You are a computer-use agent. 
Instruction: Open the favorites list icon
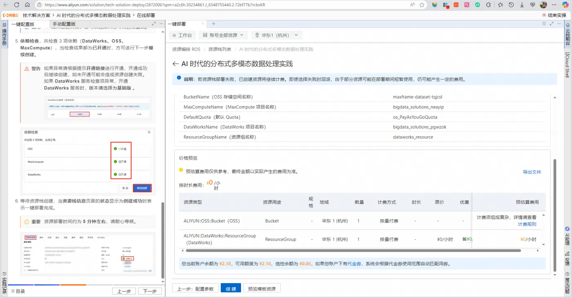(x=500, y=5)
